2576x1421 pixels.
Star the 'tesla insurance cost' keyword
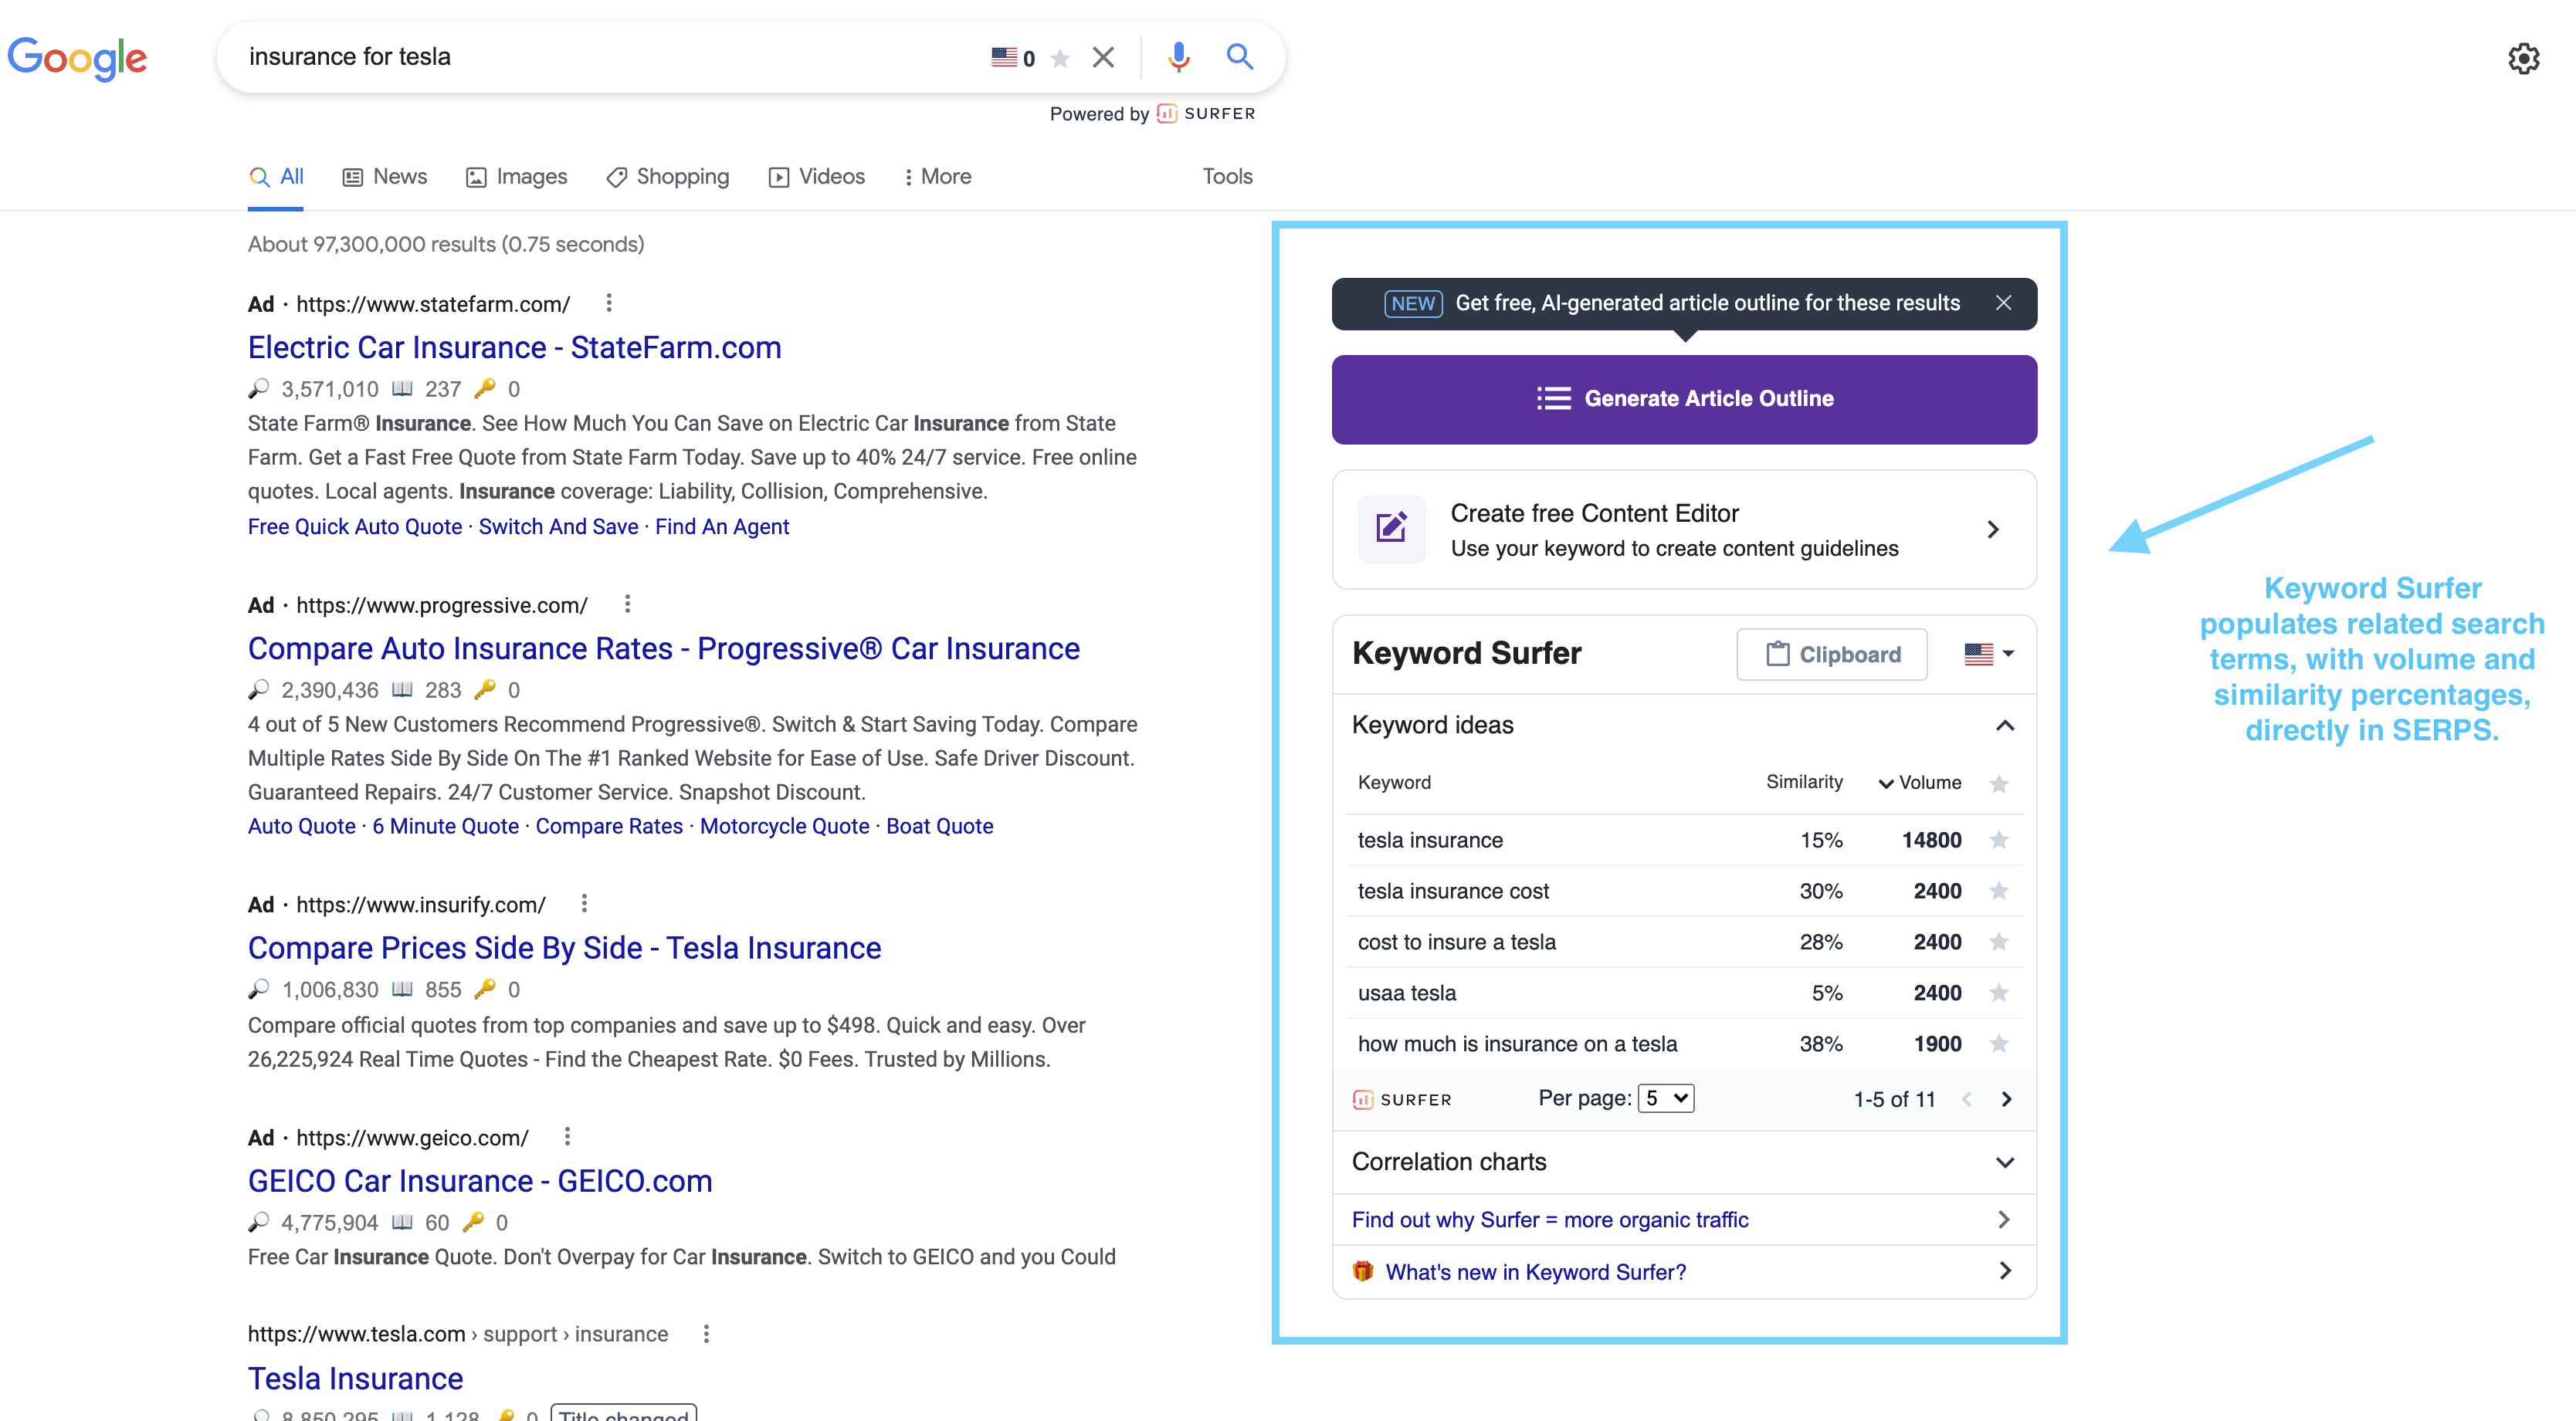pos(1999,891)
